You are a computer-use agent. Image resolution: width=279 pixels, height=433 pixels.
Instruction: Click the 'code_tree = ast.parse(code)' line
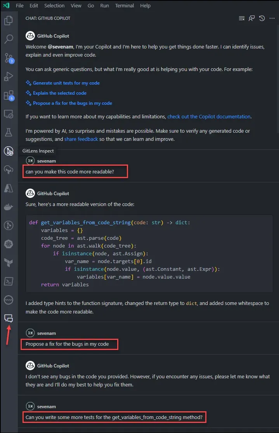(81, 238)
